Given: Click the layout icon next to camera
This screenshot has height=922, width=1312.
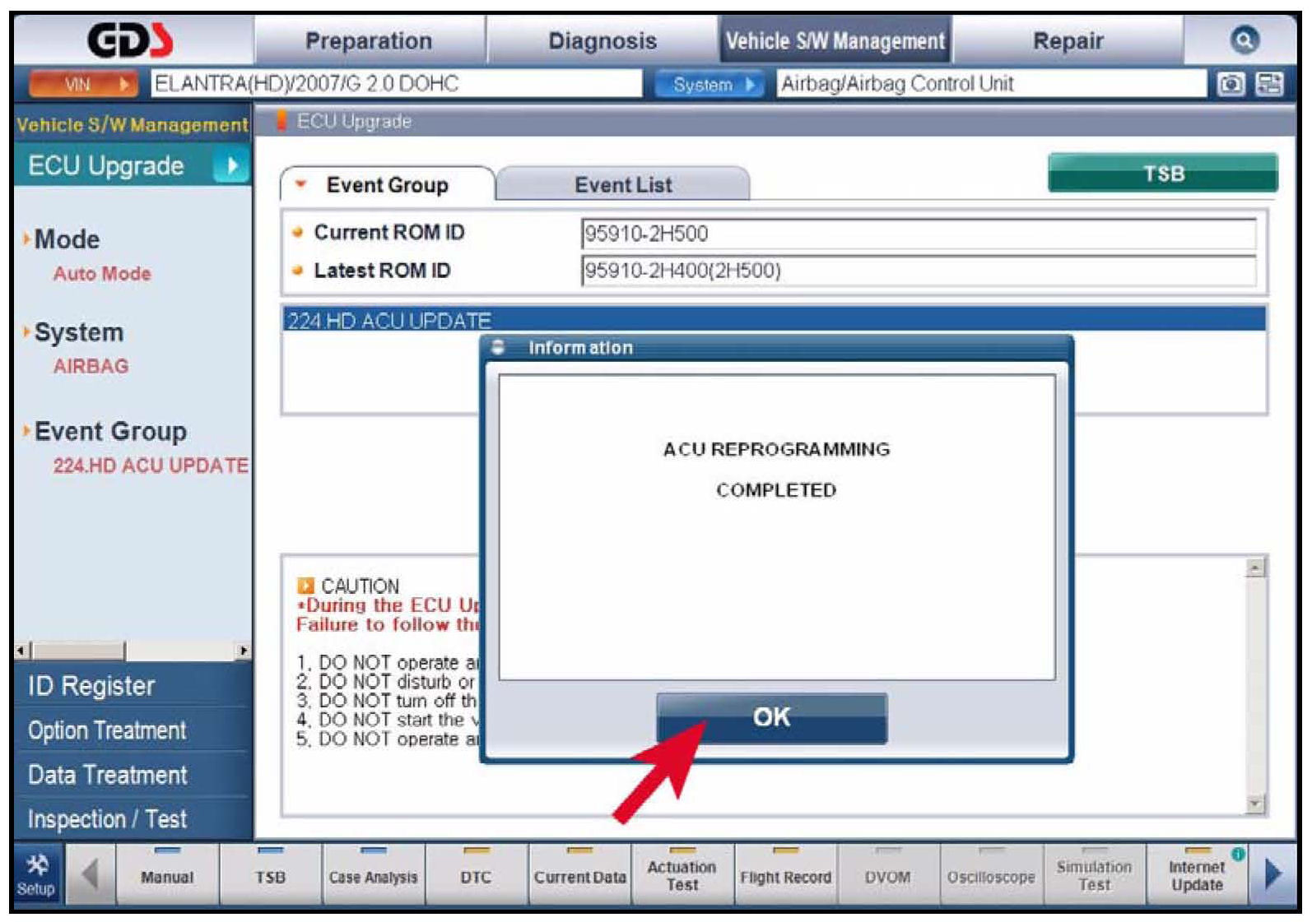Looking at the screenshot, I should [1268, 84].
